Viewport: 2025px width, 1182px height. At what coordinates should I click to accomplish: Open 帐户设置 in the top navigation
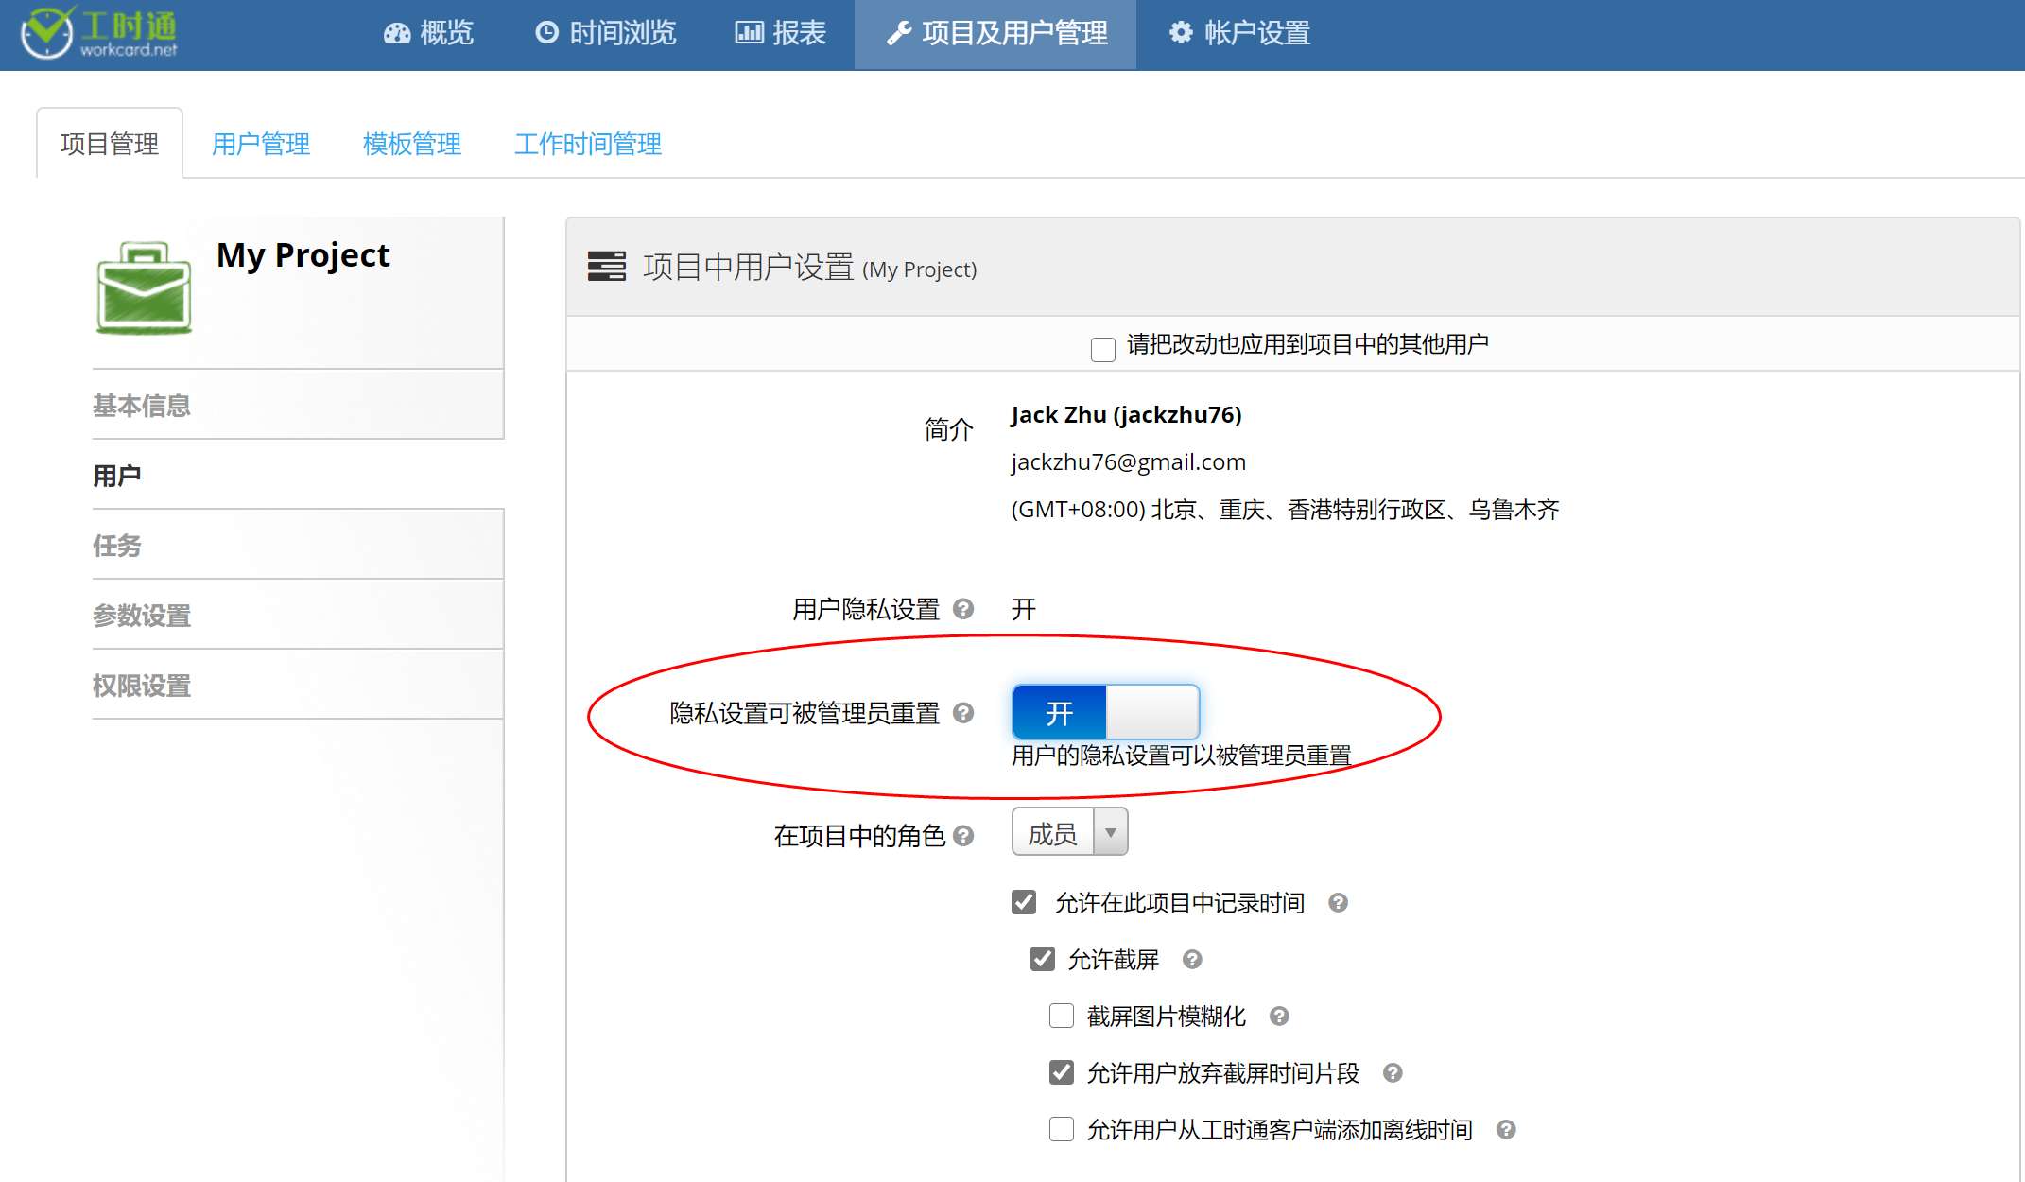pyautogui.click(x=1239, y=33)
